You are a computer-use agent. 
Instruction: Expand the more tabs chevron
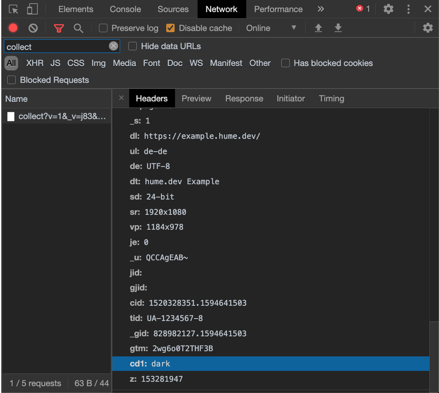[321, 9]
